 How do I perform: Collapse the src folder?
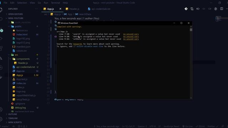click(x=16, y=55)
